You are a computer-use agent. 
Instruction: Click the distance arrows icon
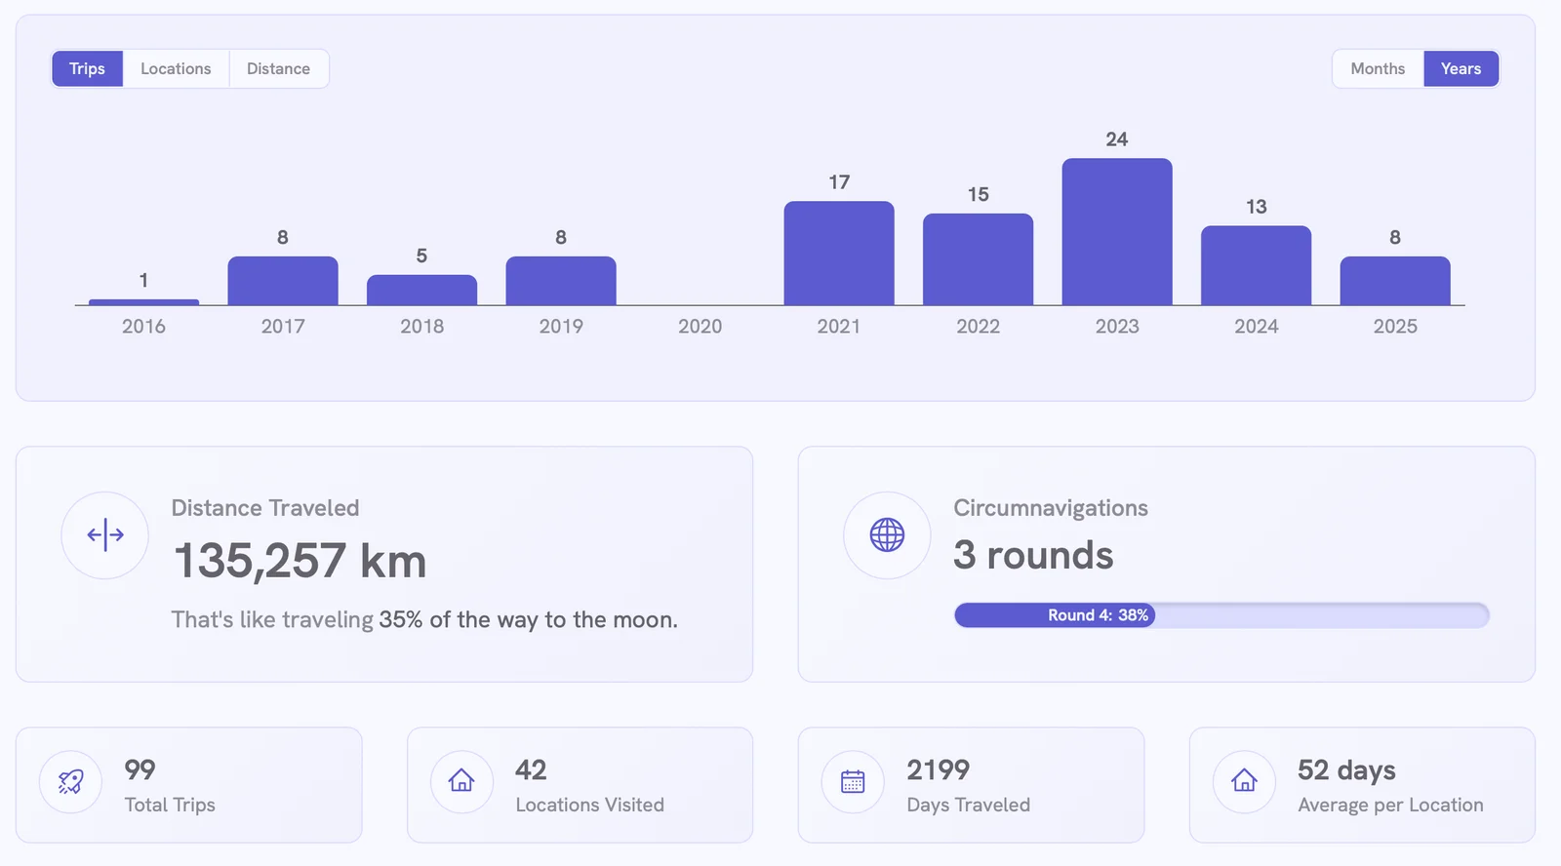pos(105,534)
